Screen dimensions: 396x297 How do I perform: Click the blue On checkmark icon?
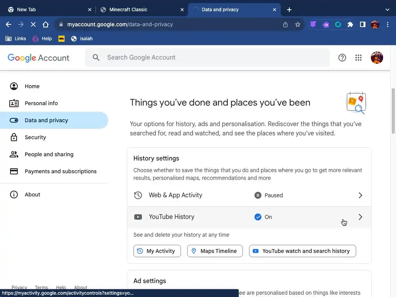pyautogui.click(x=258, y=217)
